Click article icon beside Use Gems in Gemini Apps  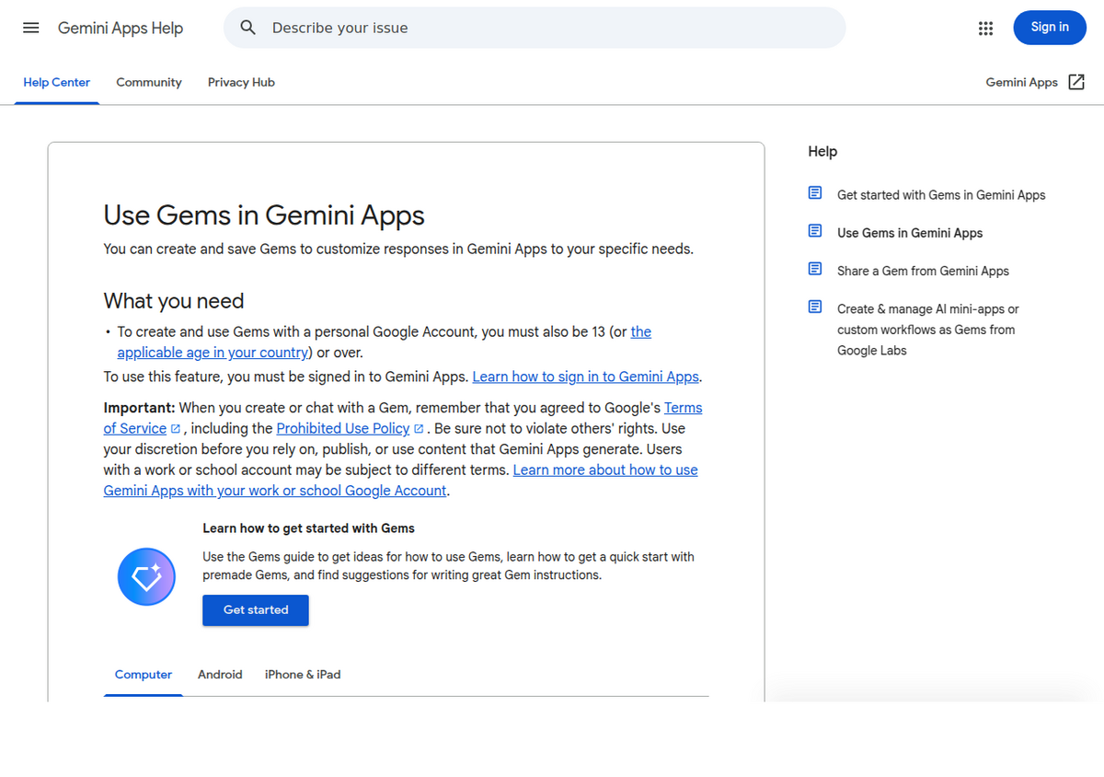(815, 231)
